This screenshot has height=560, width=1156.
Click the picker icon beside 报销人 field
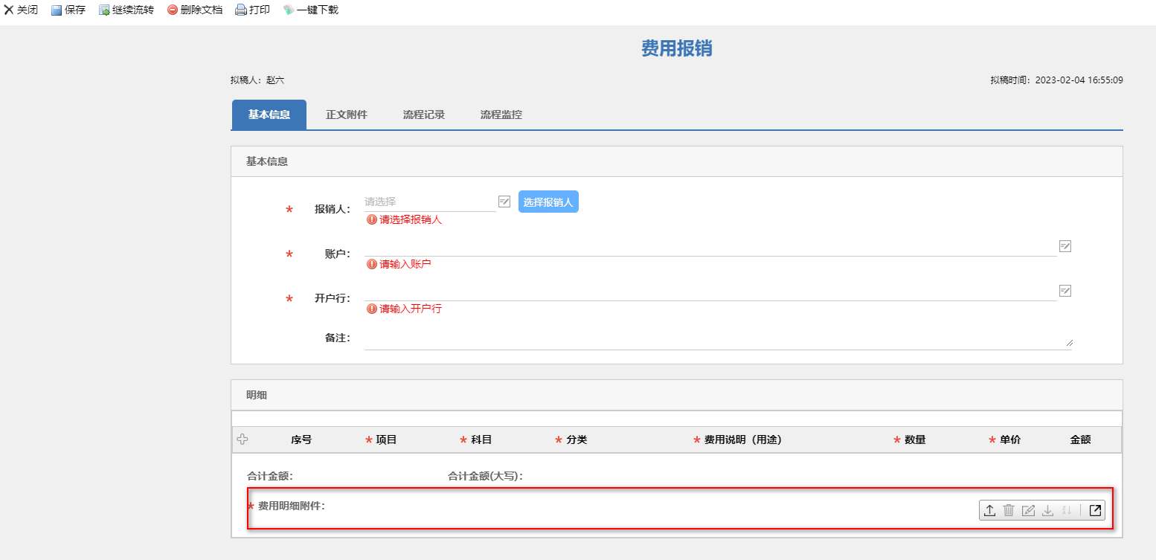pyautogui.click(x=504, y=202)
